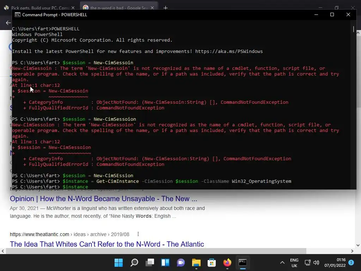Go back with browser back arrow
This screenshot has width=361, height=271.
coord(8,23)
